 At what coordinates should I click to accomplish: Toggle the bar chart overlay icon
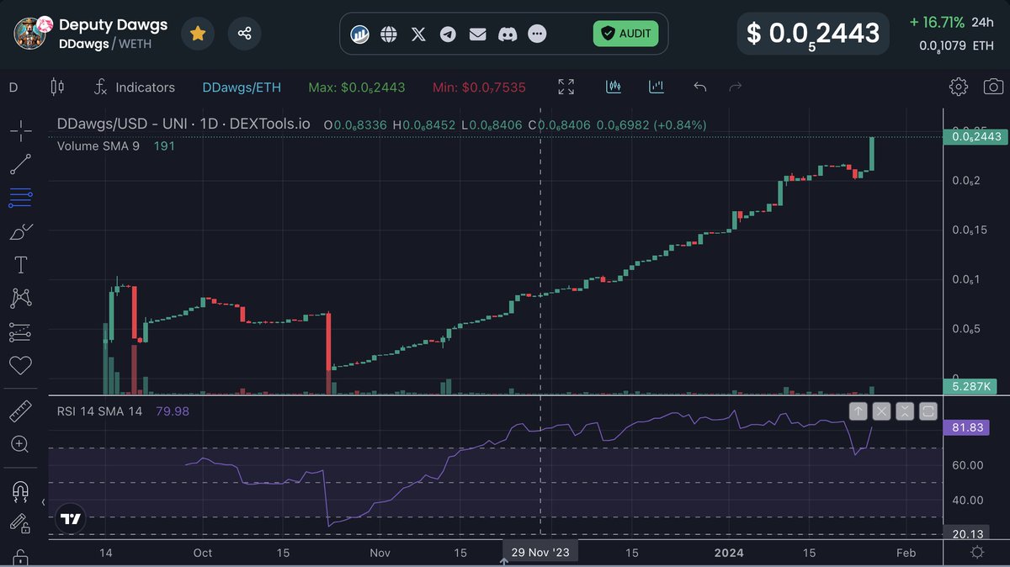tap(656, 87)
